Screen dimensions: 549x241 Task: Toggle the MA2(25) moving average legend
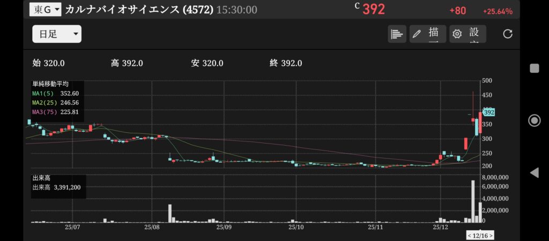(55, 102)
